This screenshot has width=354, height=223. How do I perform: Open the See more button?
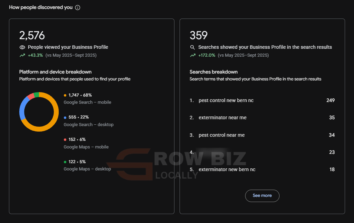click(x=262, y=196)
